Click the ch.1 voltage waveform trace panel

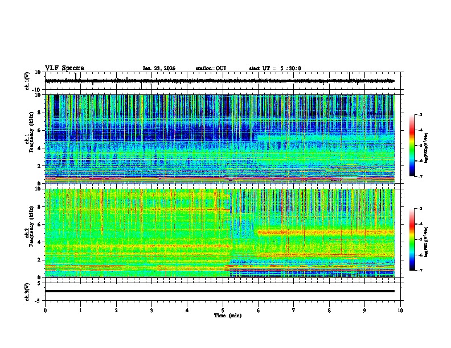click(223, 81)
